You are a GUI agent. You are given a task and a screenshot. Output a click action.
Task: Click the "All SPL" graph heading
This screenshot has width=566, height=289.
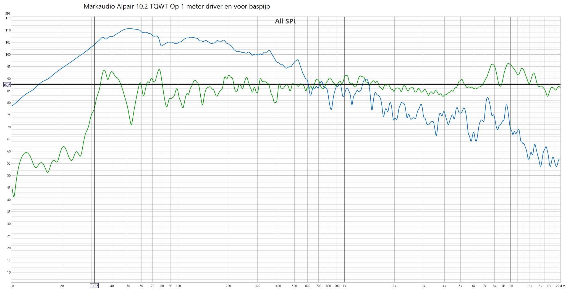(x=285, y=21)
